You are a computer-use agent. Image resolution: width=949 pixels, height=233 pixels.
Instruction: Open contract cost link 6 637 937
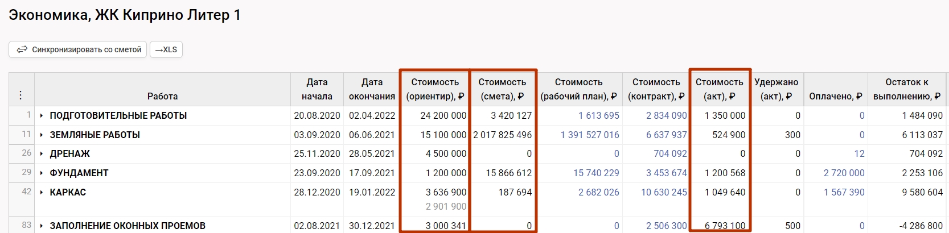[666, 135]
